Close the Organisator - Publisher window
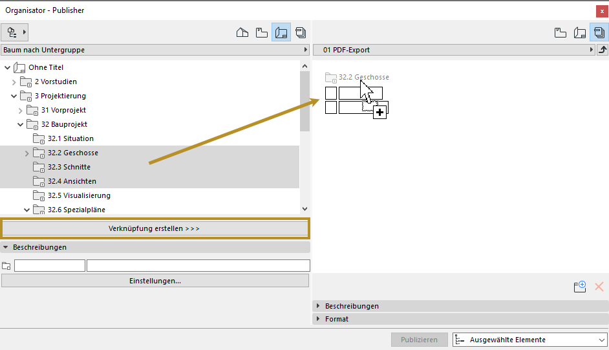Image resolution: width=609 pixels, height=350 pixels. pos(602,11)
